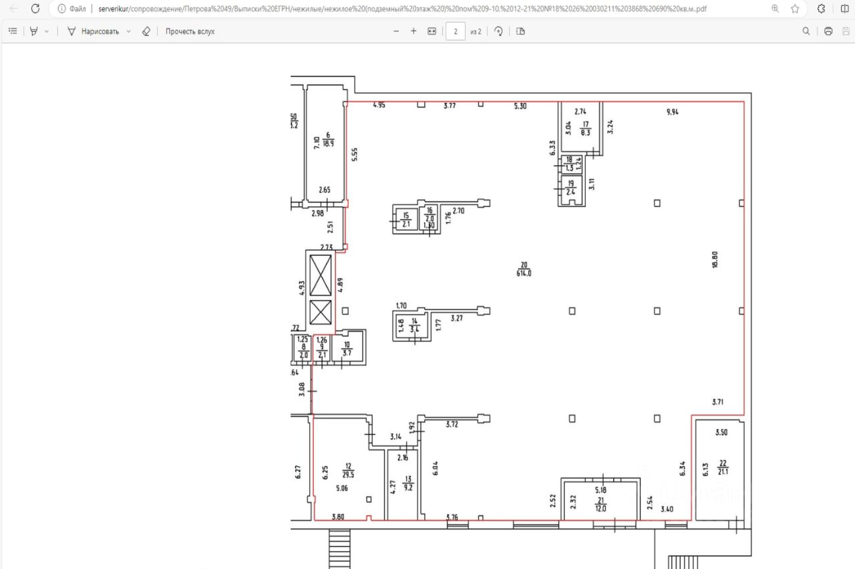
Task: Toggle the eraser tool
Action: pos(146,31)
